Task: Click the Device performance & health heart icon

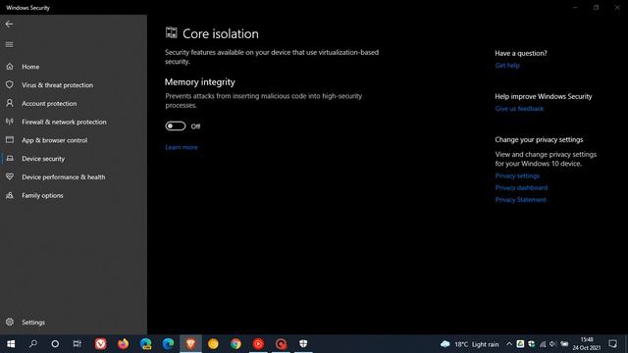Action: pos(10,176)
